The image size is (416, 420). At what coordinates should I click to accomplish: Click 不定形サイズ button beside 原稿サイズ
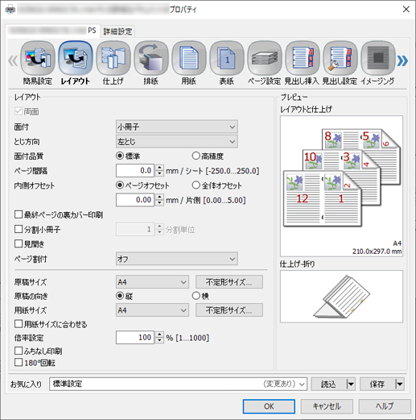pos(229,282)
